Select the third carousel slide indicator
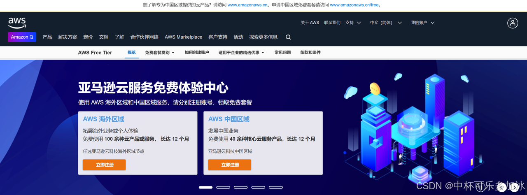The width and height of the screenshot is (527, 195). [241, 187]
